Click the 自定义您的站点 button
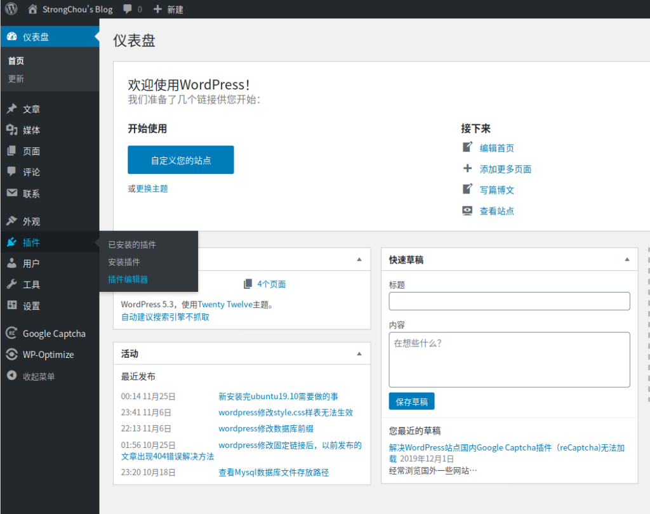 [181, 159]
